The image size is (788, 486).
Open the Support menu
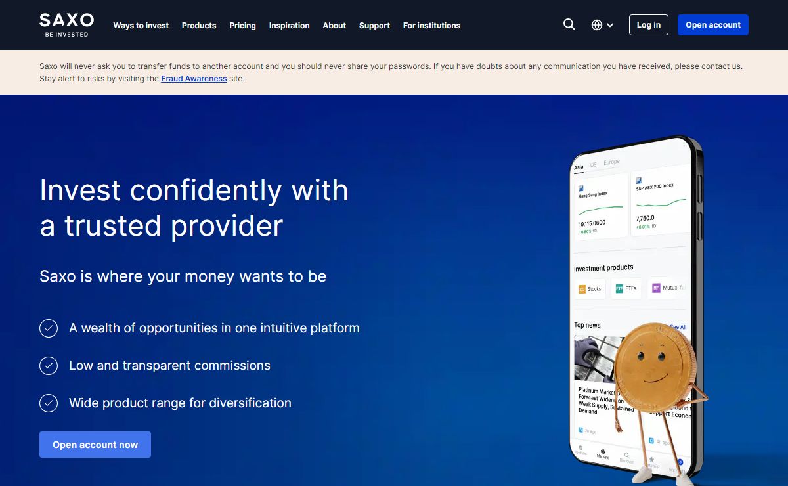coord(374,26)
